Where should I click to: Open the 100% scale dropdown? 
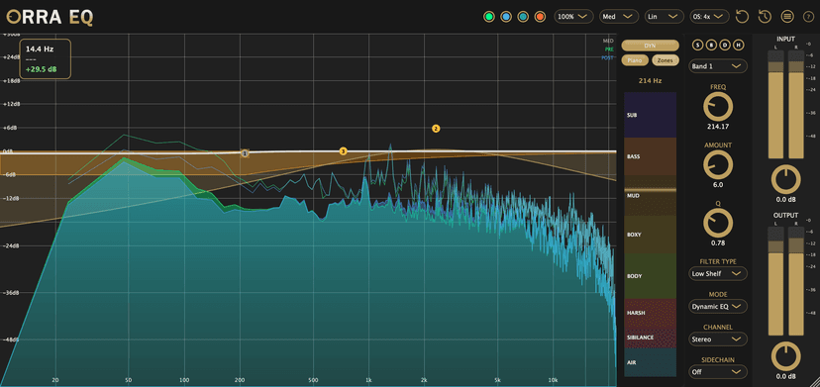pyautogui.click(x=573, y=17)
